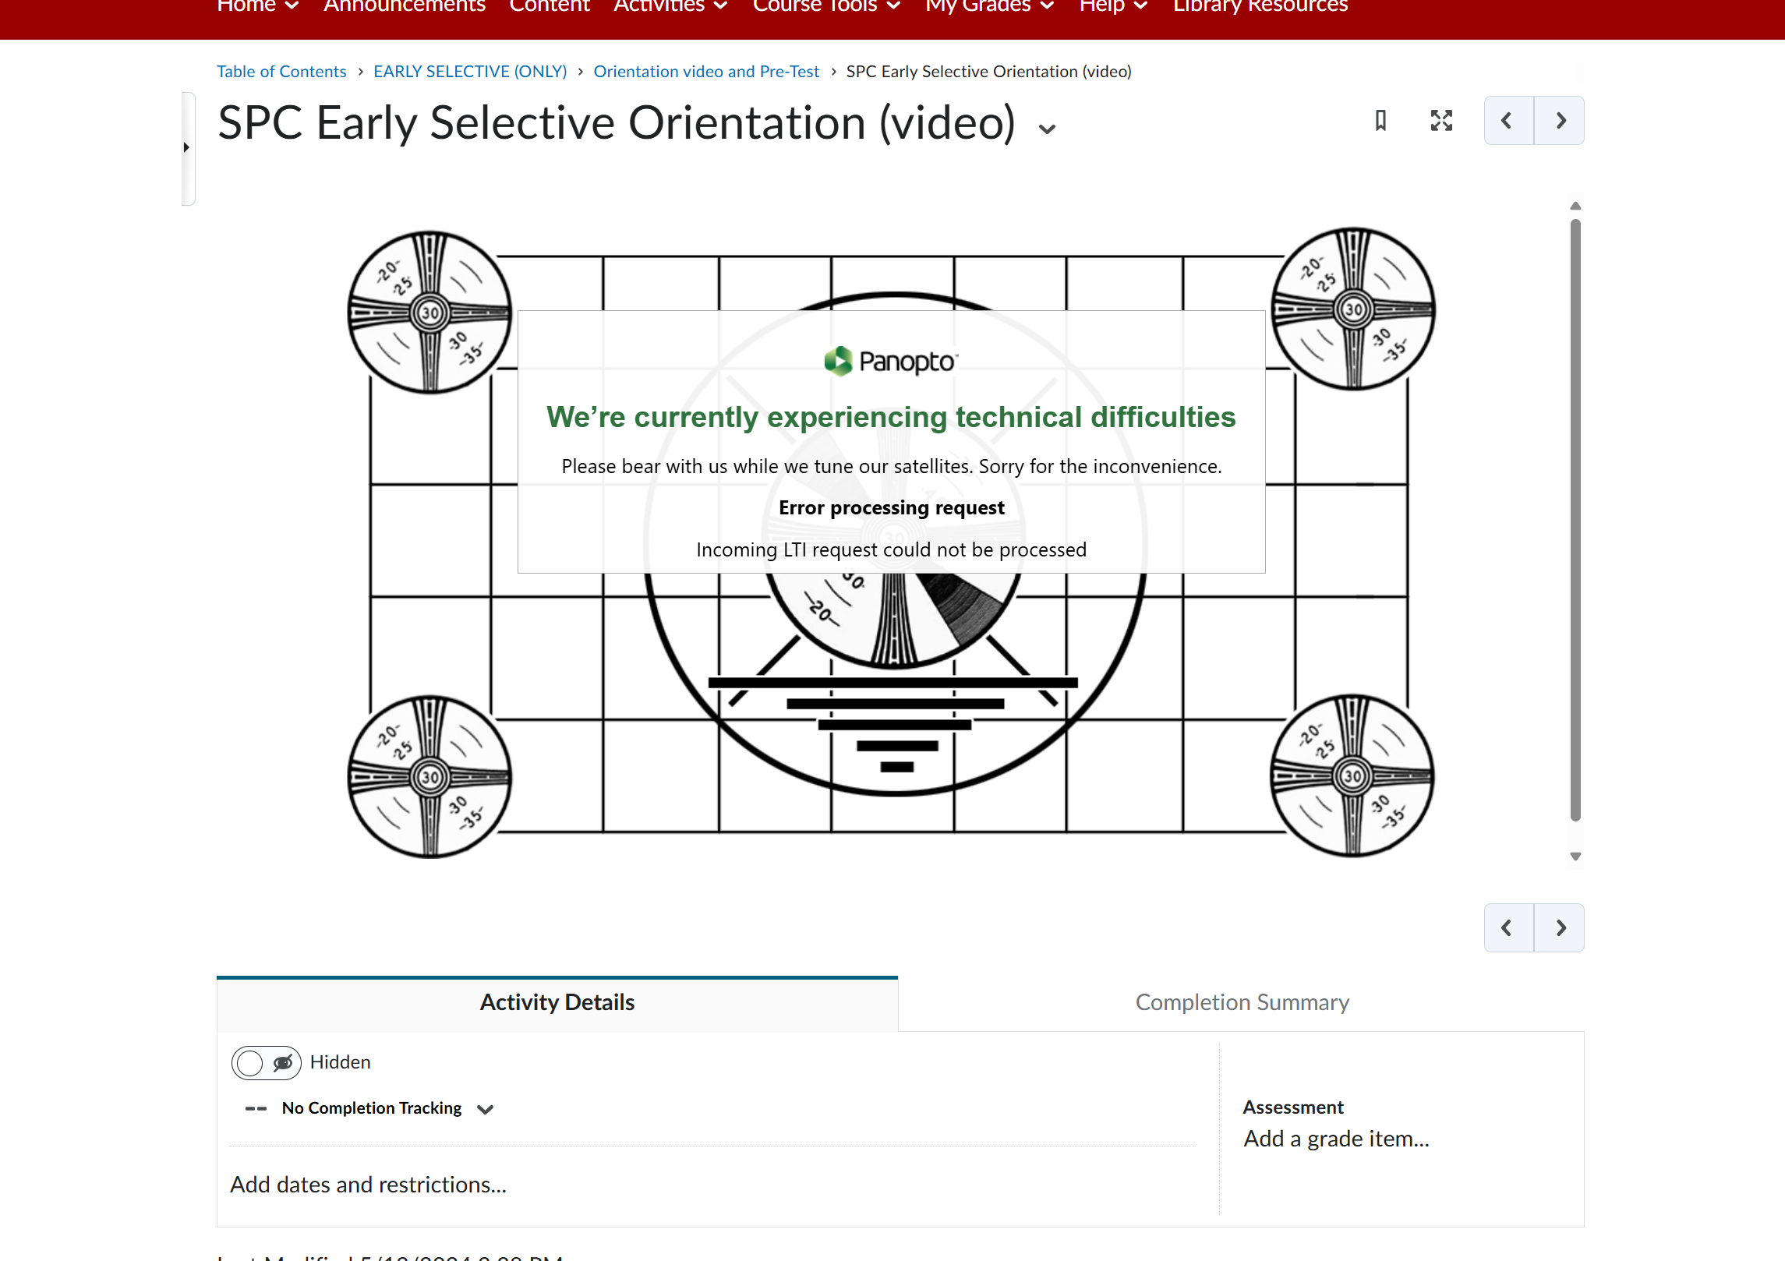Expand the My Grades menu
This screenshot has width=1785, height=1261.
(989, 6)
